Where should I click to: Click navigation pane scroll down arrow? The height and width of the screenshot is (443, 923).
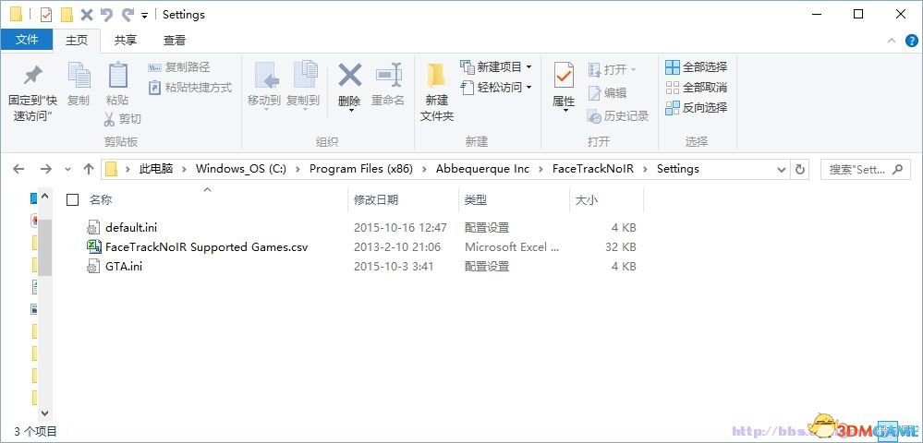click(44, 413)
